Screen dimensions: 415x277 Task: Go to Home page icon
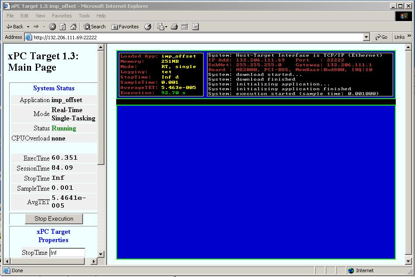(73, 27)
